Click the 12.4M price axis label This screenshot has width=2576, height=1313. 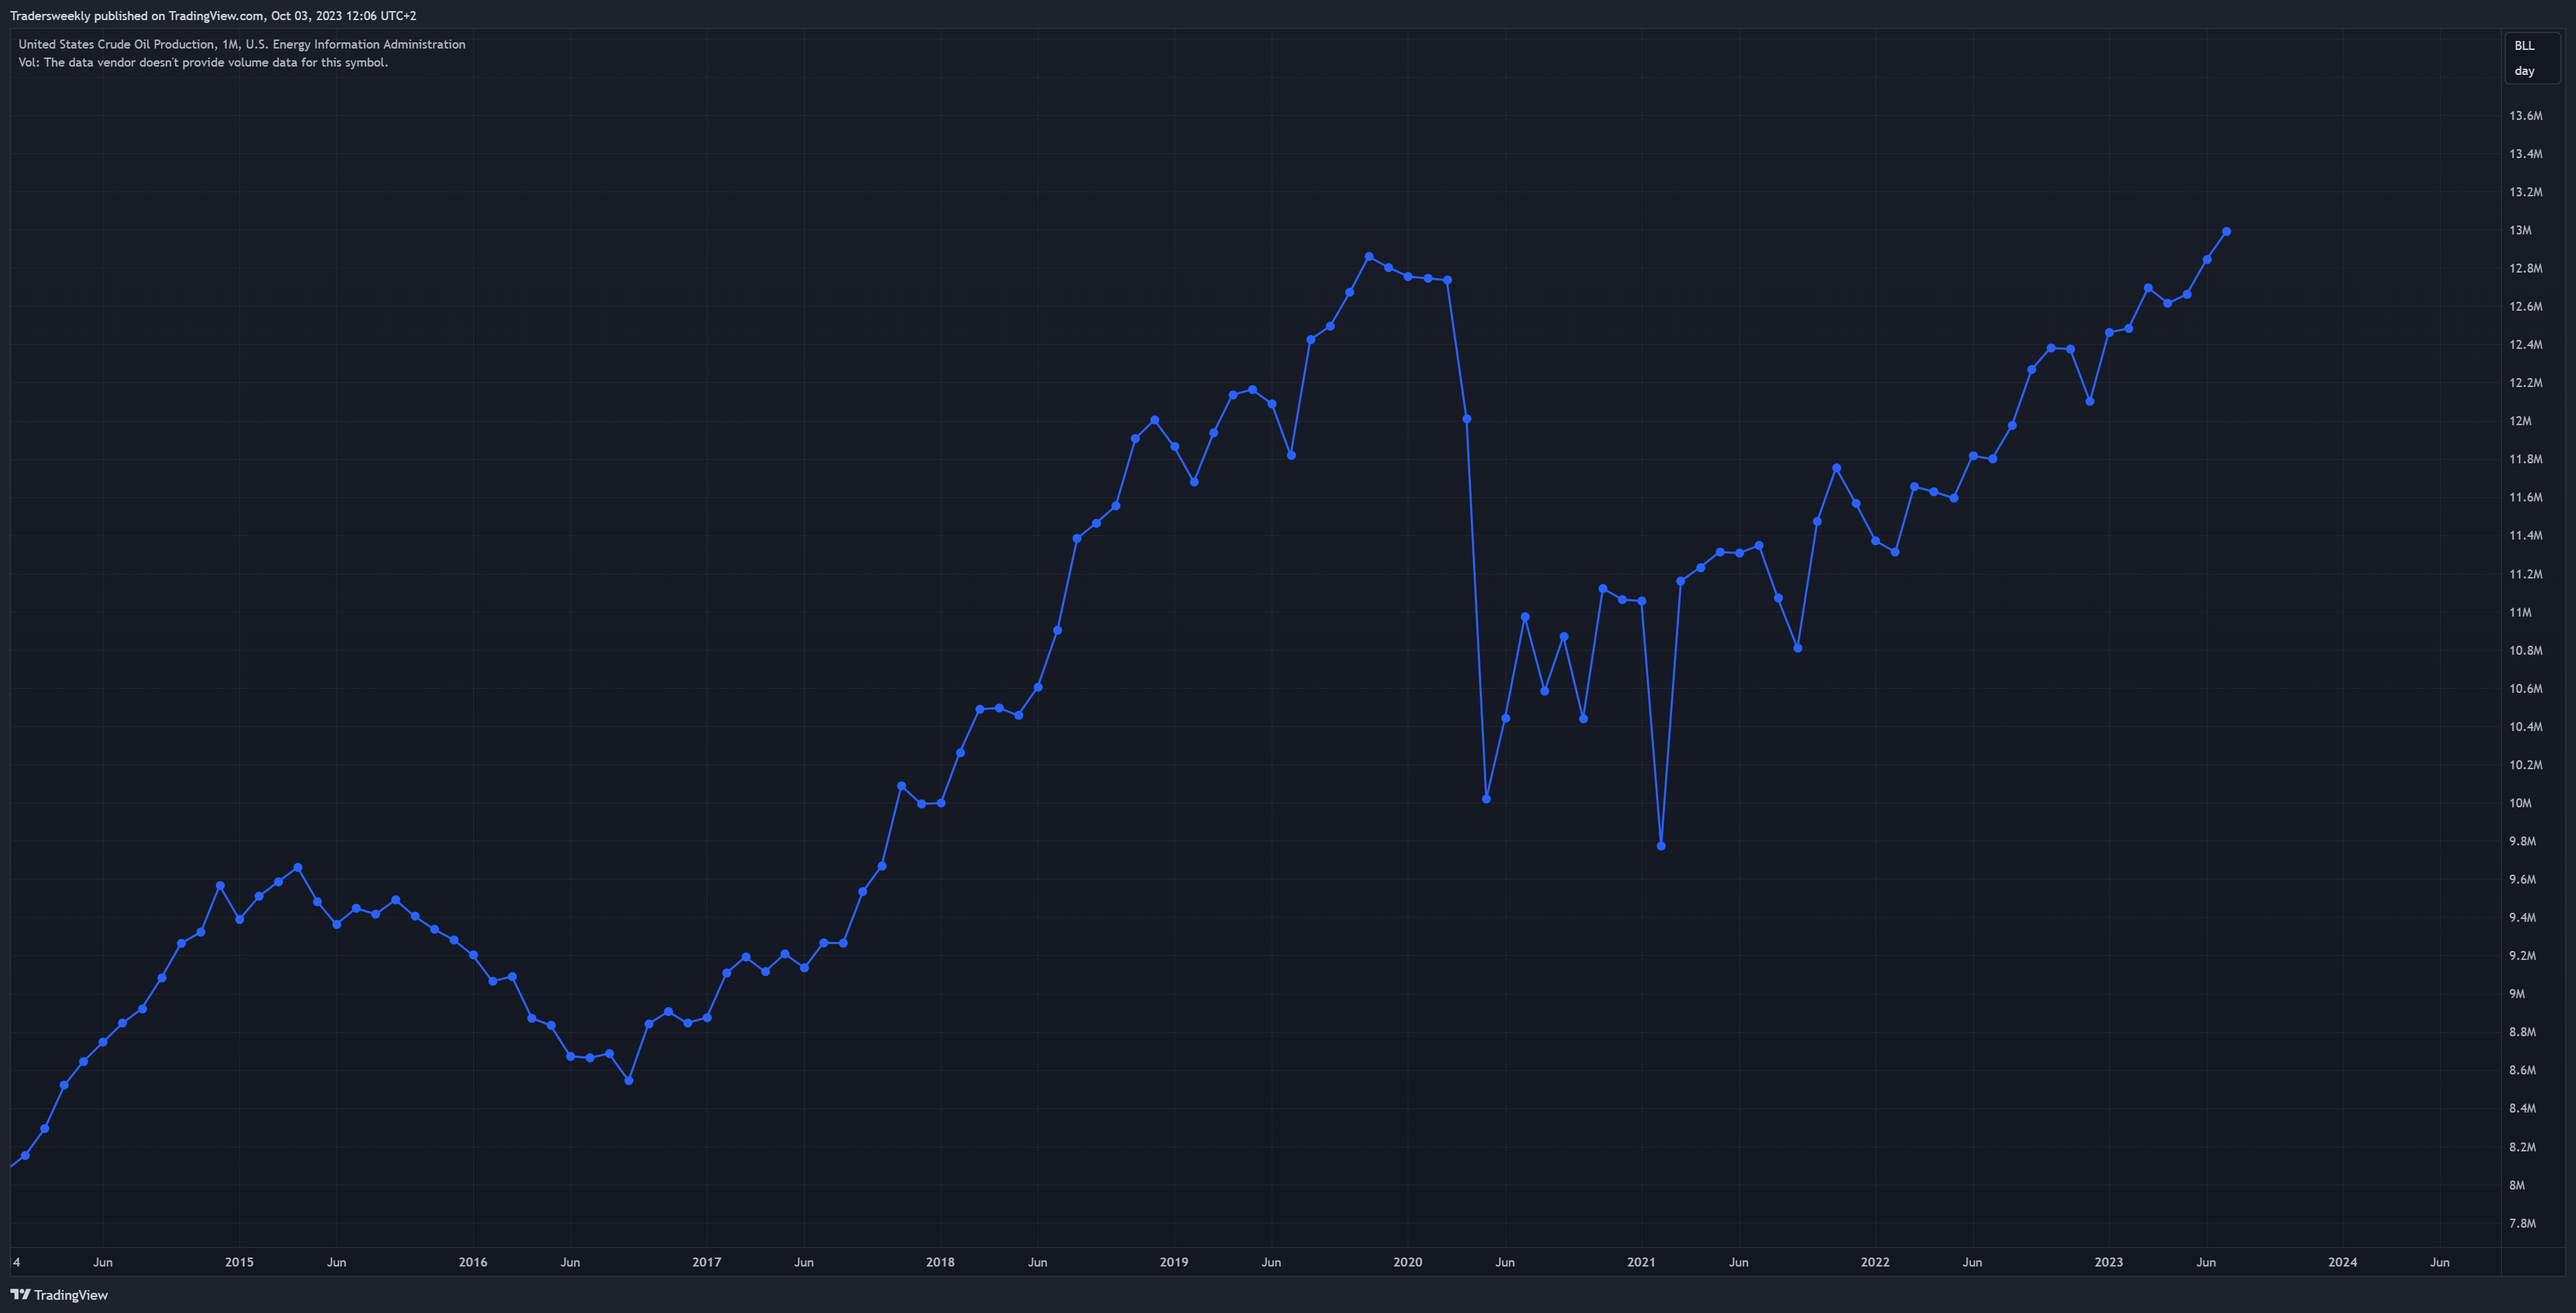click(x=2525, y=345)
